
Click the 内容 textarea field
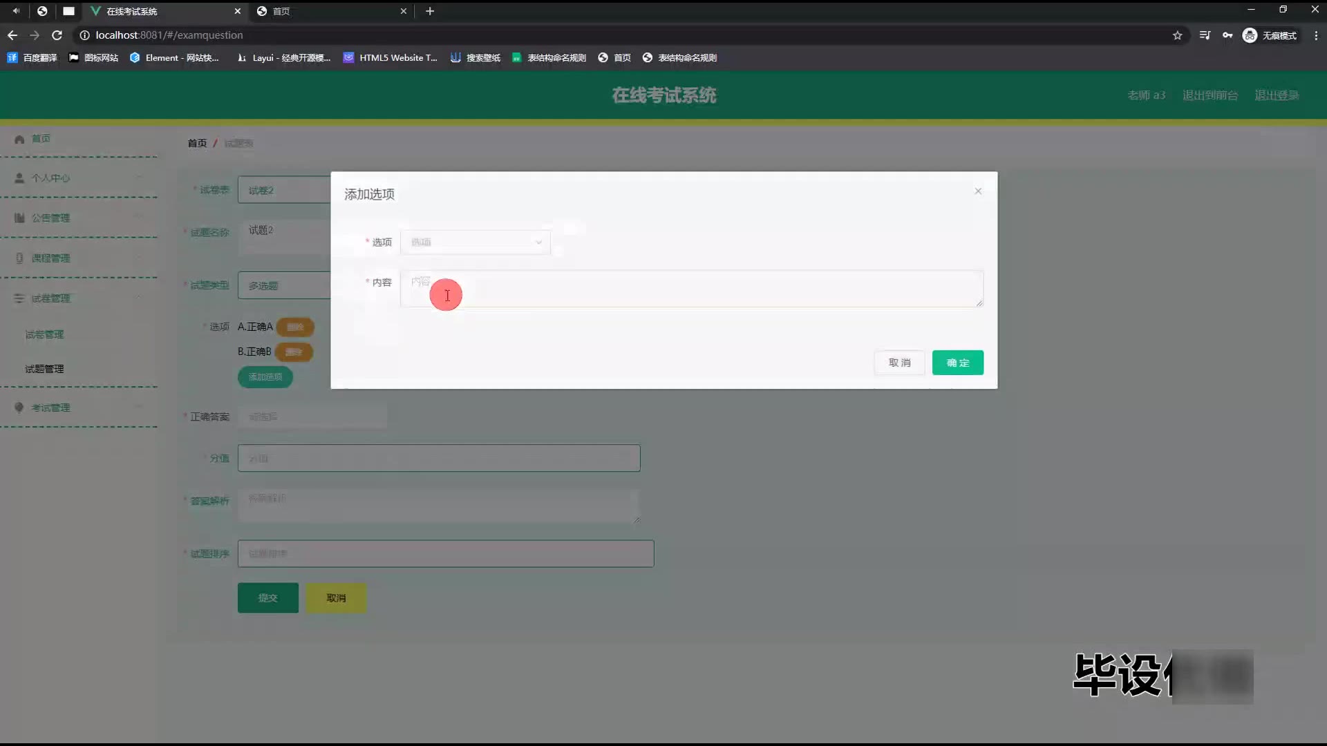[691, 289]
